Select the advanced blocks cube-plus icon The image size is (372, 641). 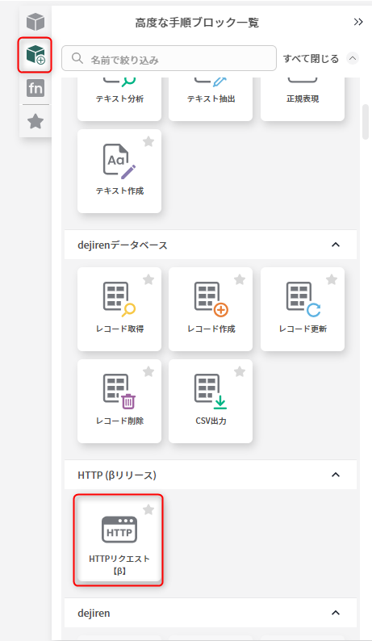coord(36,55)
